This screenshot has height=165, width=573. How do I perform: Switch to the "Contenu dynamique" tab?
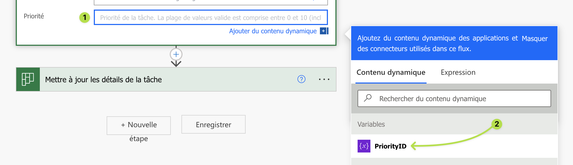[x=391, y=72]
